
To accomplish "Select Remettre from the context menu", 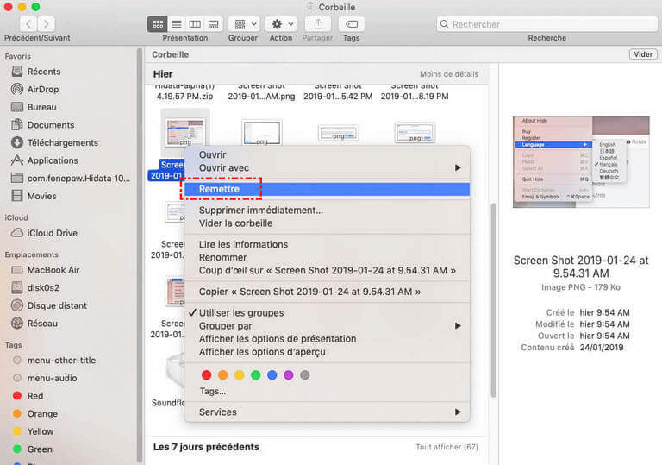I will tap(219, 189).
